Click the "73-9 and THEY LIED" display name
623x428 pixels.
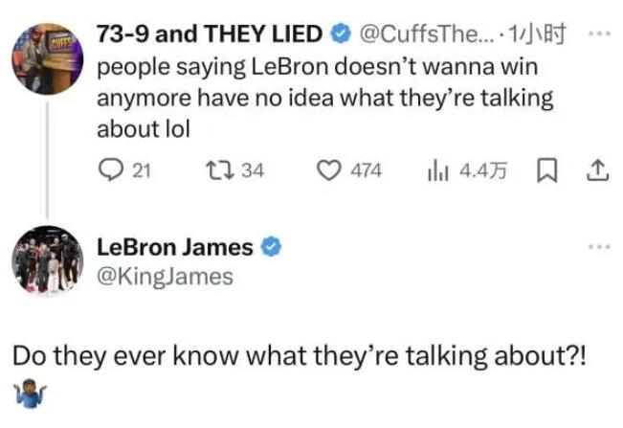[x=210, y=35]
